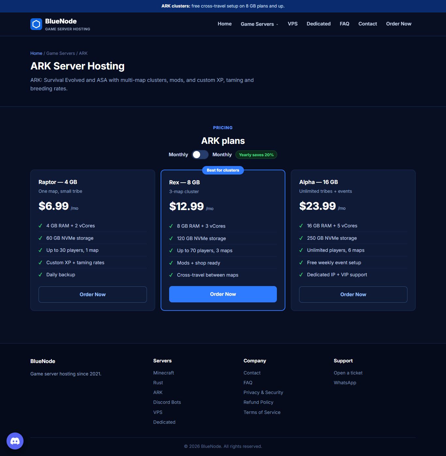Click Order Now in the top navigation

(399, 24)
